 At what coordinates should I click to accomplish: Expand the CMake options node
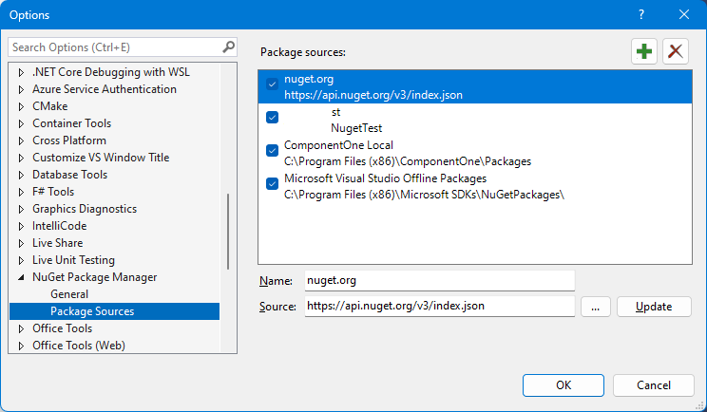[21, 106]
